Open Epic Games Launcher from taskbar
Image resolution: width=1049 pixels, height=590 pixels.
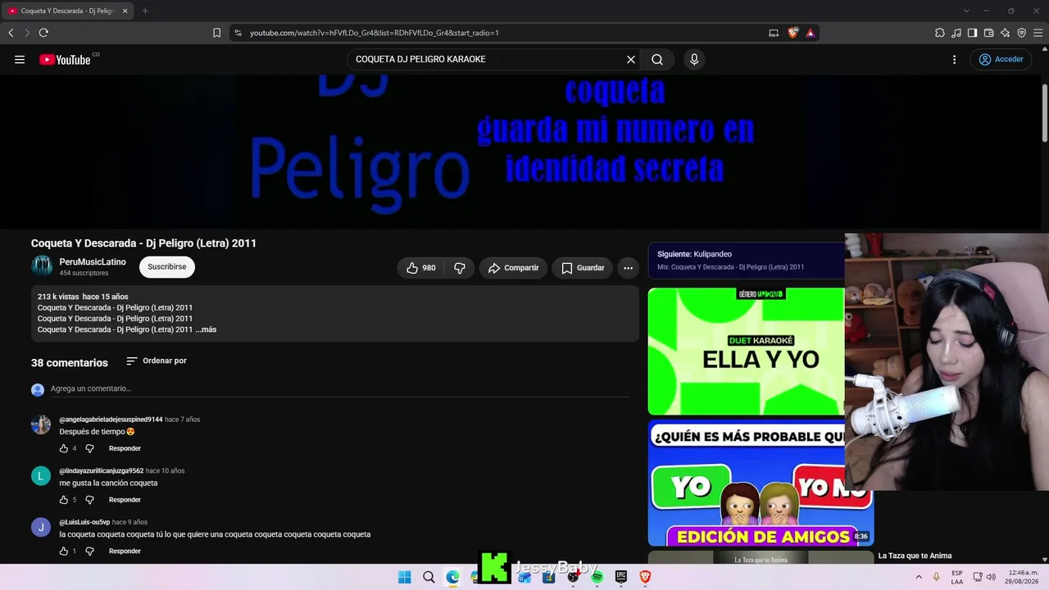[621, 577]
